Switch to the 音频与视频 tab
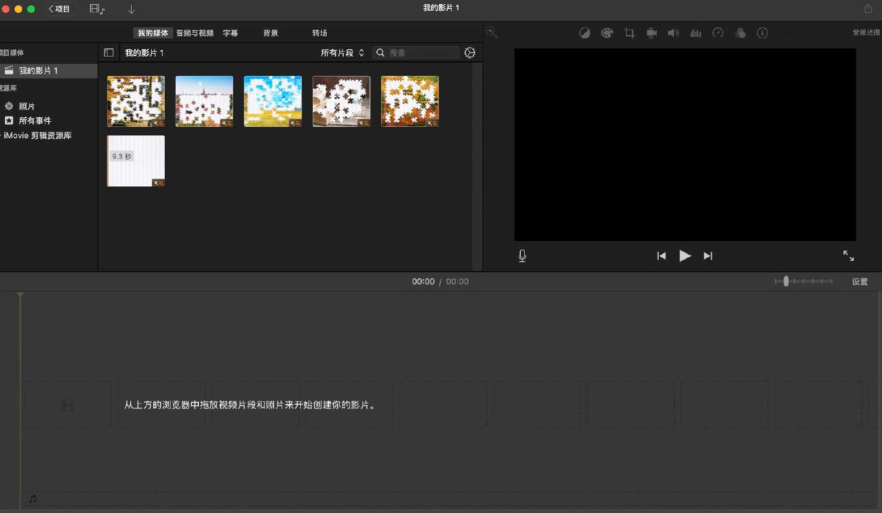 pyautogui.click(x=195, y=32)
